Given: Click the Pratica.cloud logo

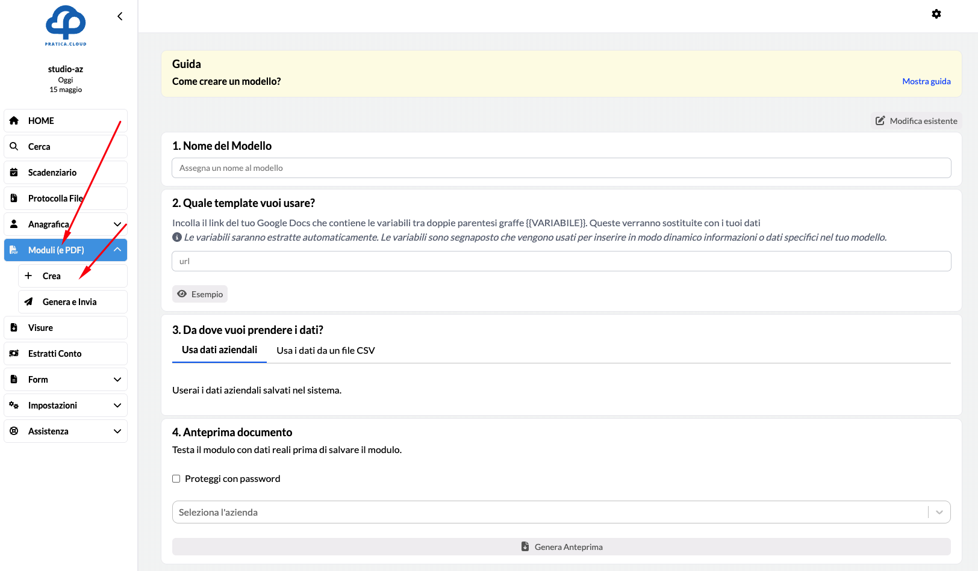Looking at the screenshot, I should (66, 26).
